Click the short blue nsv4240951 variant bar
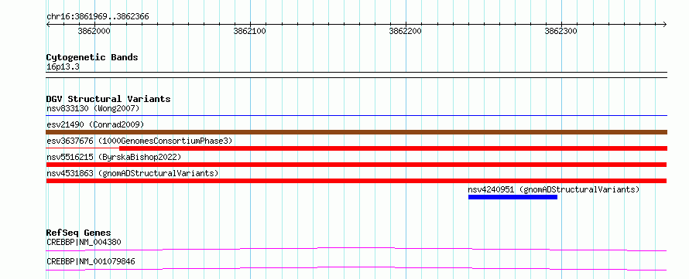The height and width of the screenshot is (279, 689). point(512,197)
